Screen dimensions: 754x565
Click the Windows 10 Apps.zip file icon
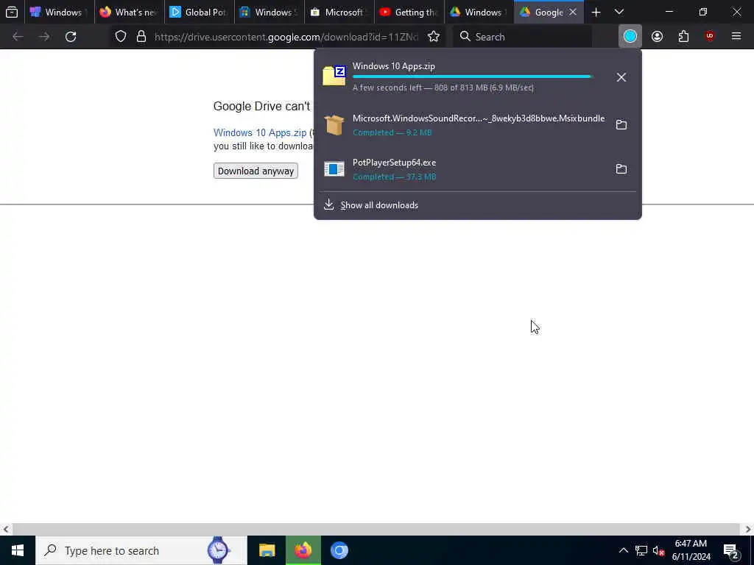pyautogui.click(x=334, y=76)
